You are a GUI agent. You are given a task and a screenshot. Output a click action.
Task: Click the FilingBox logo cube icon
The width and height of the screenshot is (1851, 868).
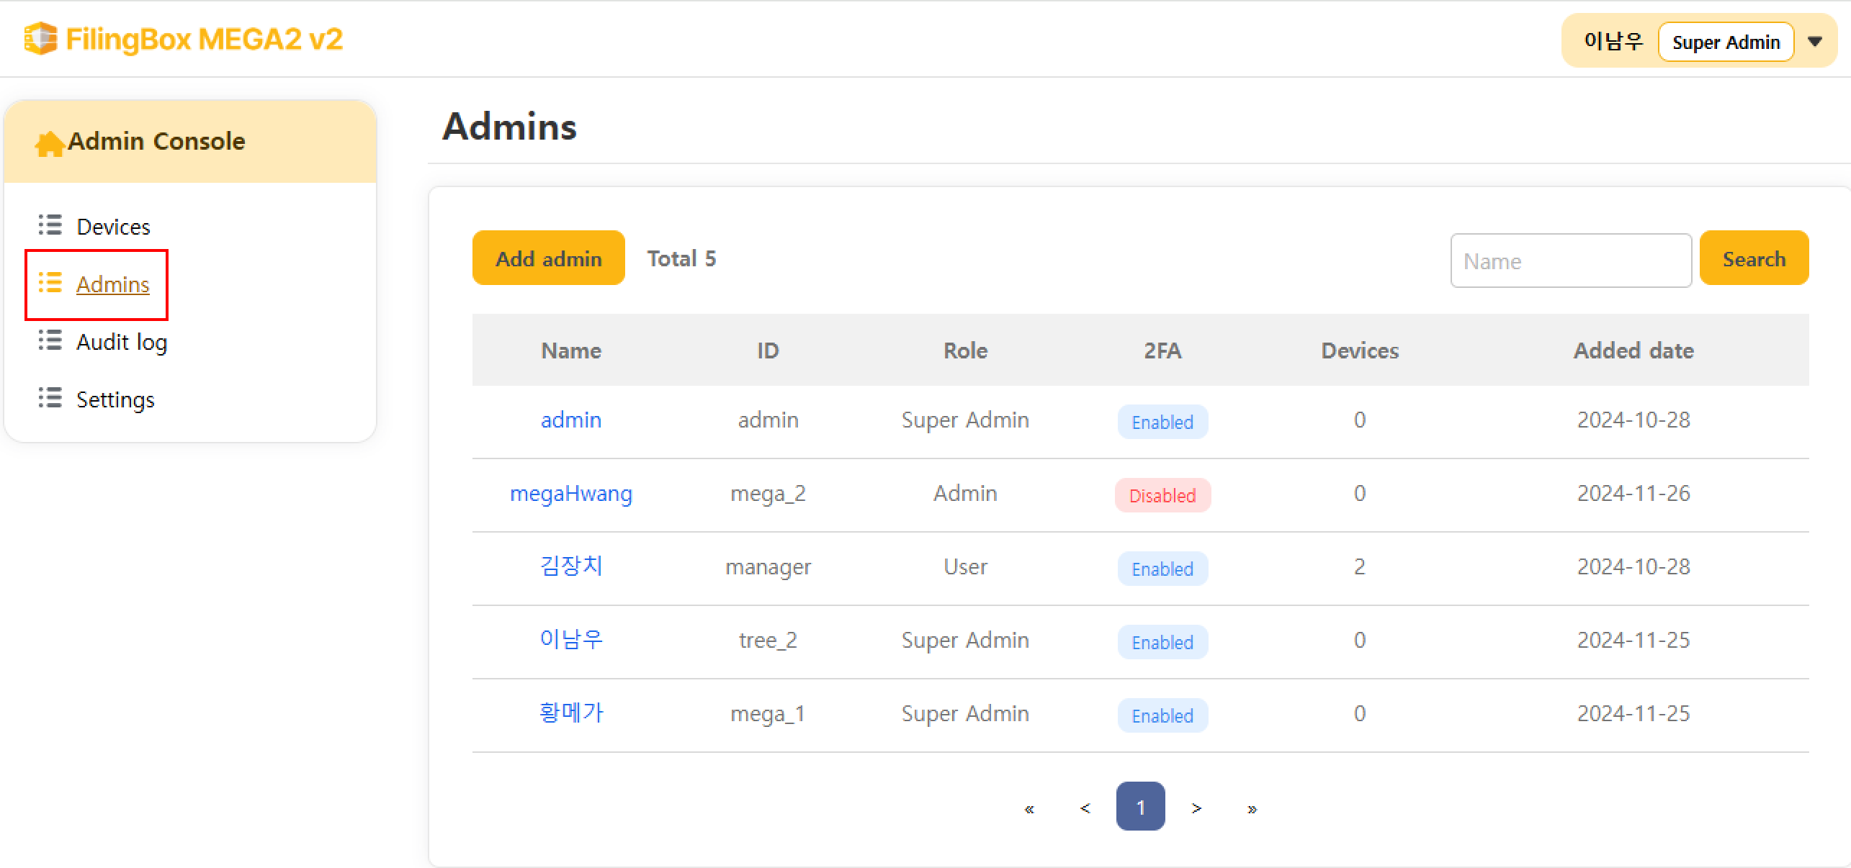(x=40, y=39)
